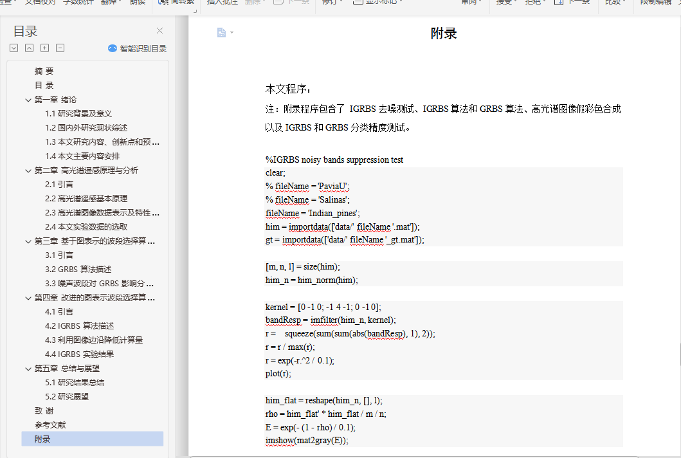Image resolution: width=681 pixels, height=458 pixels.
Task: Jump to 摘 要 heading
Action: coord(44,71)
